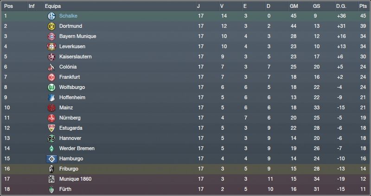This screenshot has width=371, height=196.
Task: Select the Hannover 96 badge
Action: click(x=51, y=138)
